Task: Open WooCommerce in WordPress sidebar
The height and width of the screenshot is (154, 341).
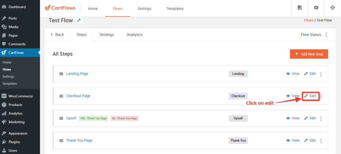Action: tap(20, 96)
